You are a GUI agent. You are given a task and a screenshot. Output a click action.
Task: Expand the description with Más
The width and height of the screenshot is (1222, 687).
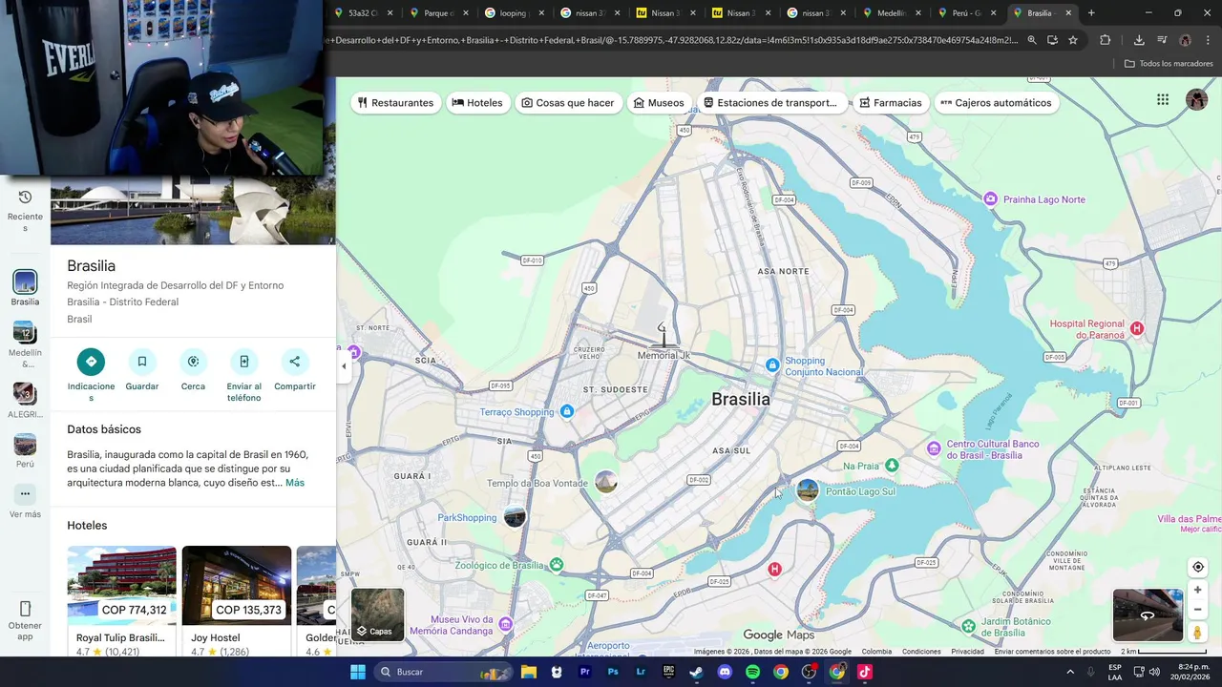[295, 483]
